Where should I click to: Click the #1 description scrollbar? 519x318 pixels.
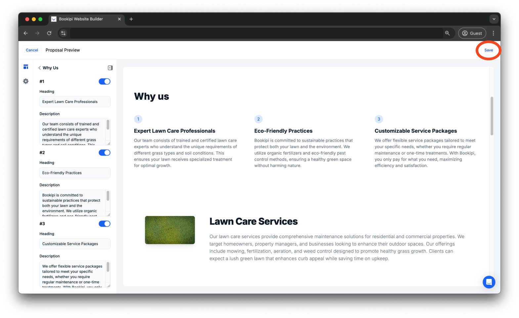(x=108, y=125)
